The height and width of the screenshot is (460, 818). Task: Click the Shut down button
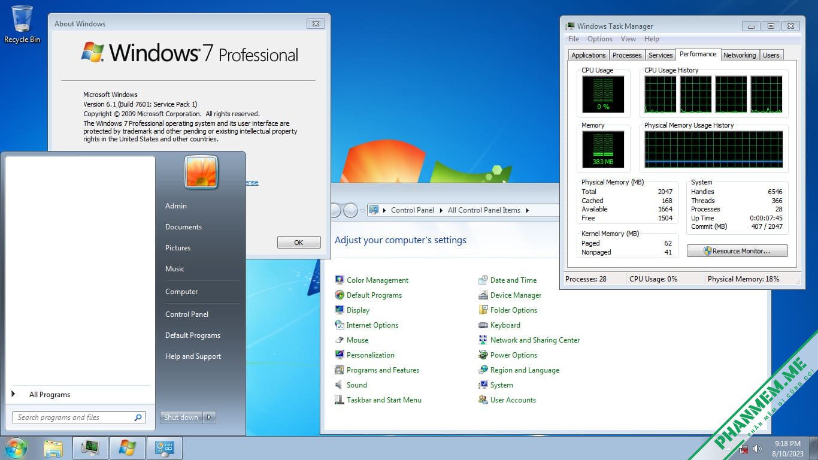pos(181,417)
